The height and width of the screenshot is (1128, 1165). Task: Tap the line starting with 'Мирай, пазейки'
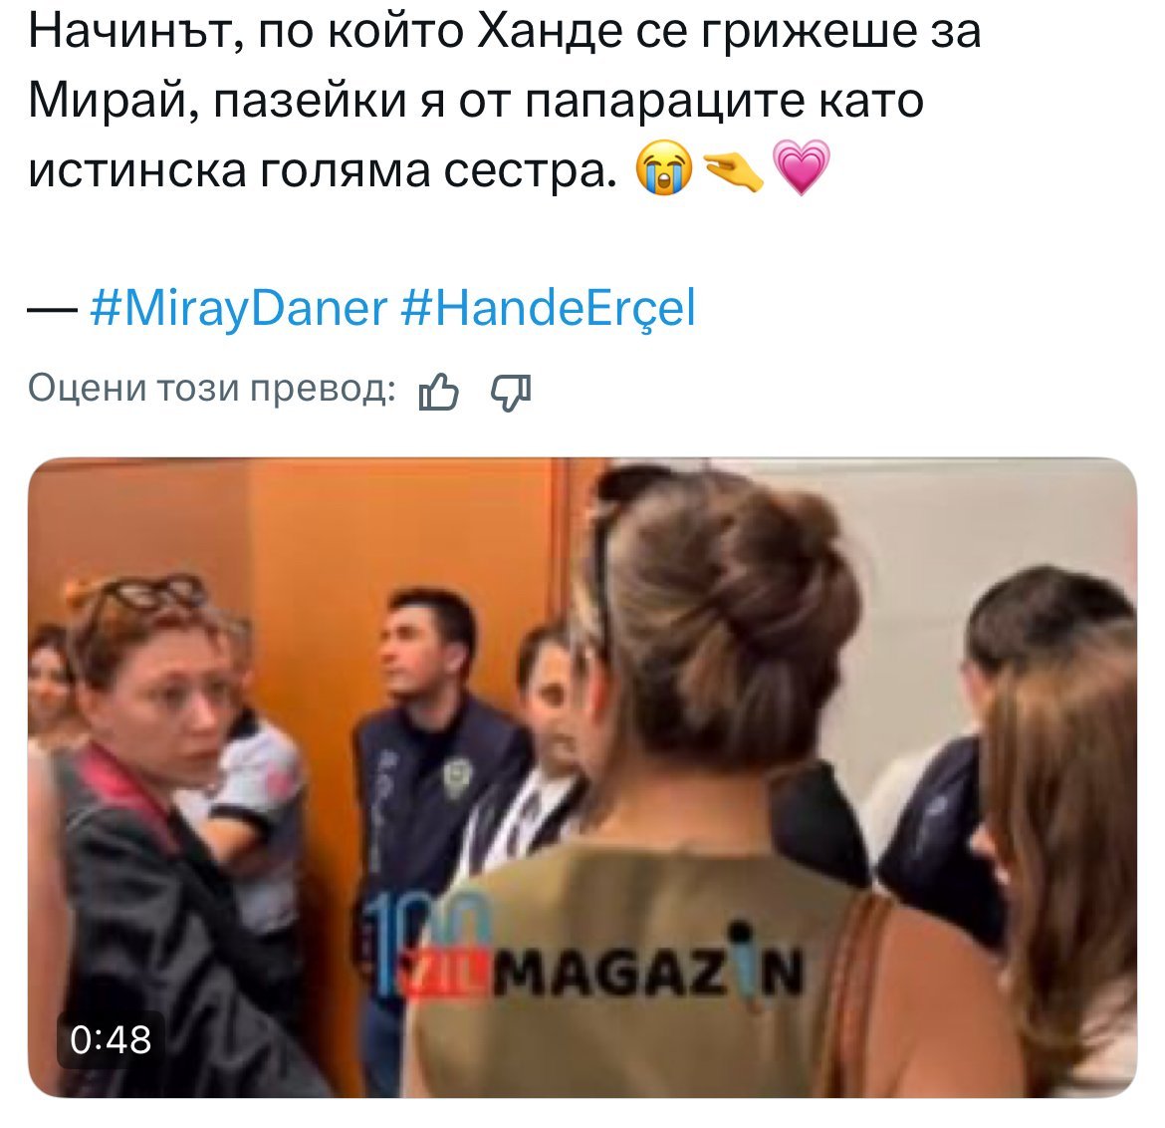click(476, 101)
